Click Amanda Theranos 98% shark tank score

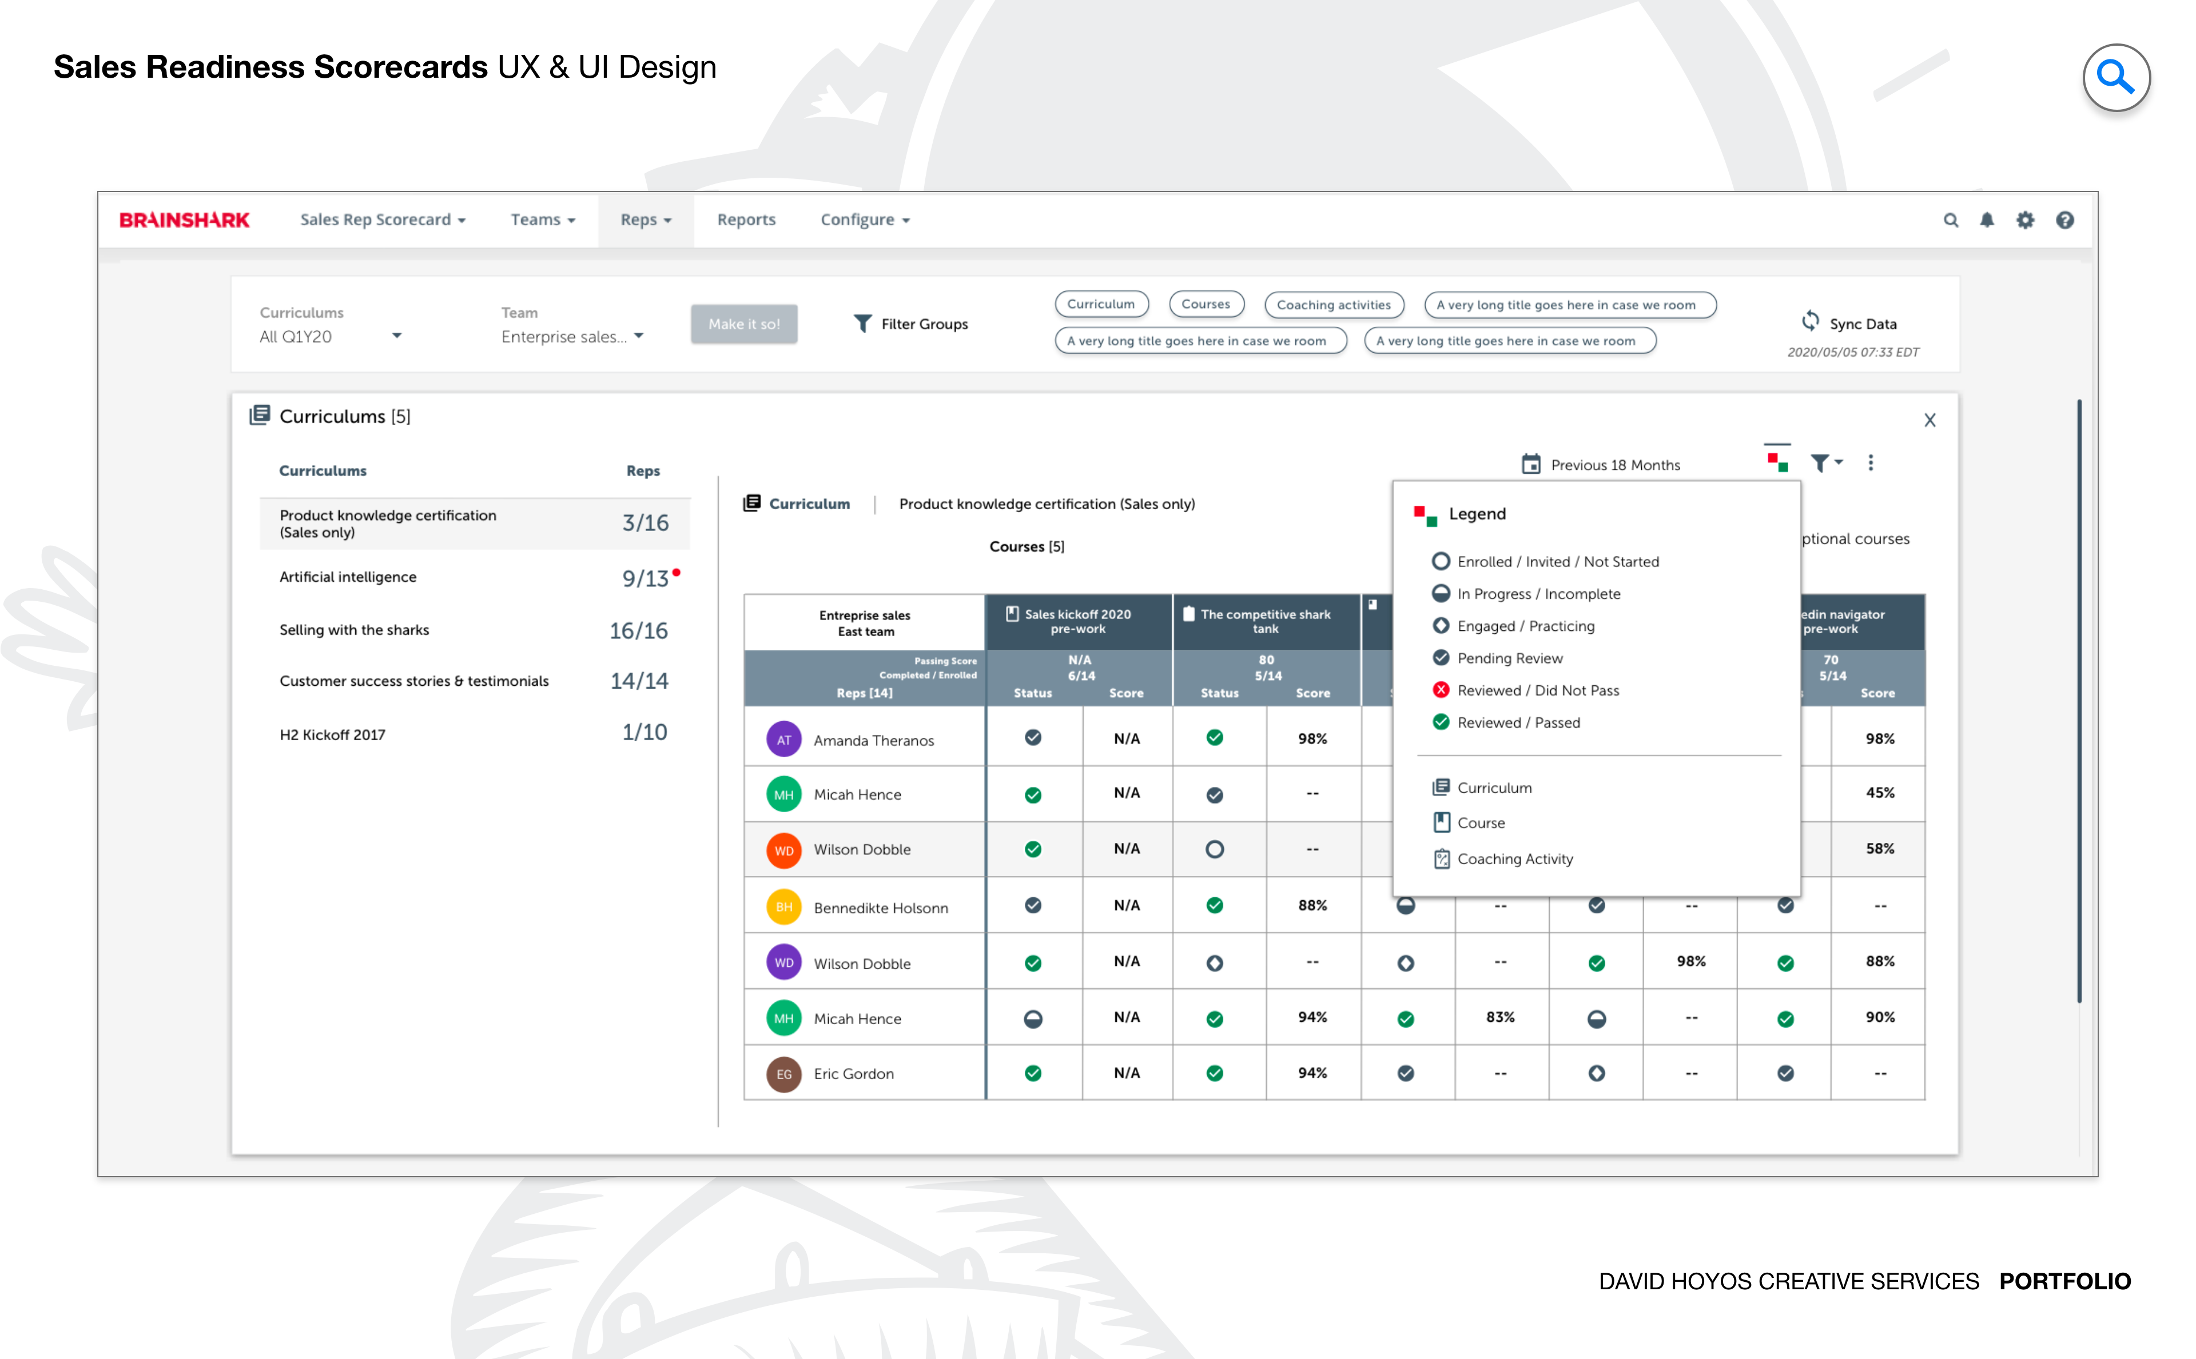pyautogui.click(x=1312, y=739)
